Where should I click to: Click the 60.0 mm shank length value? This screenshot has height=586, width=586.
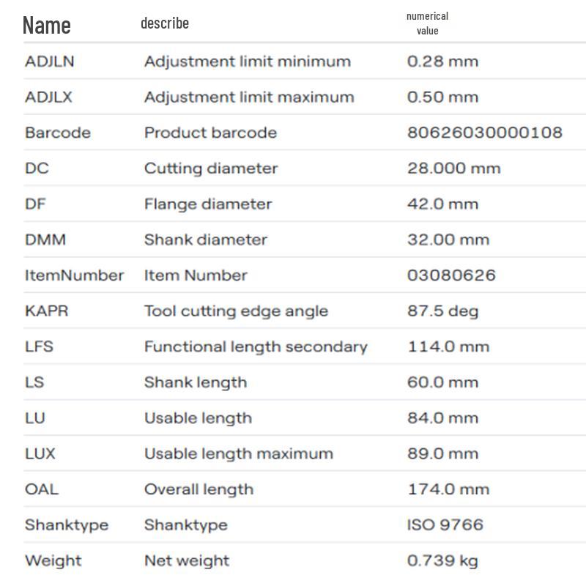tap(442, 382)
